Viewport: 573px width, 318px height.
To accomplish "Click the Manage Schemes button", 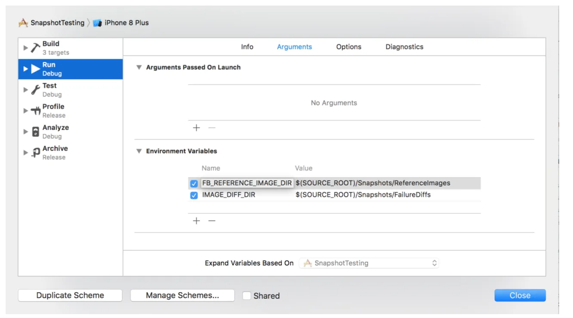I will pyautogui.click(x=182, y=295).
